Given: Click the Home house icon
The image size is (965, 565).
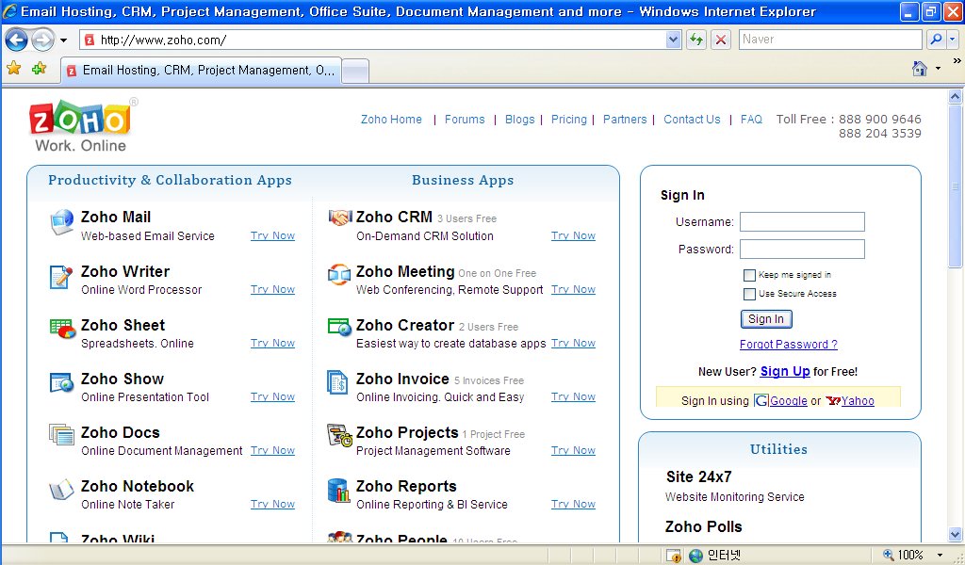Looking at the screenshot, I should (x=920, y=68).
